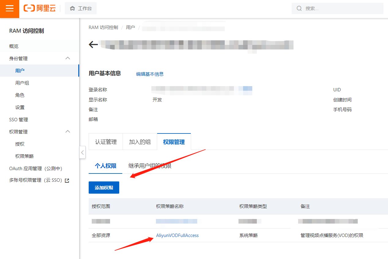Collapse the sidebar using the edge arrow

[82, 152]
